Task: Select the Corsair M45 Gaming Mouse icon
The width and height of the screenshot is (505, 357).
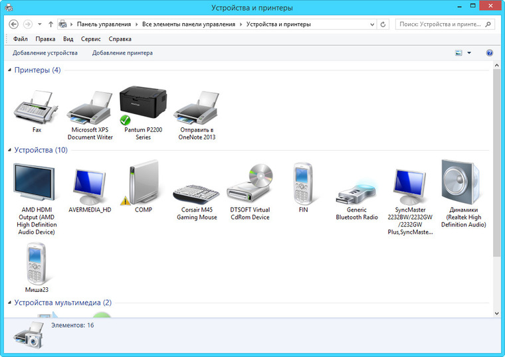Action: point(196,194)
